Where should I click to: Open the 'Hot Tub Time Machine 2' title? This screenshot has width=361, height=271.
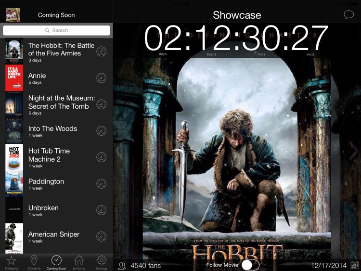tap(49, 155)
